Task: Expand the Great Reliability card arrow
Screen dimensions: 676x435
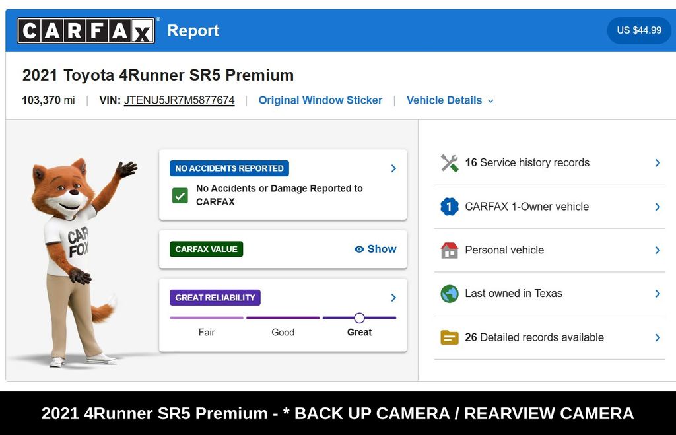Action: [x=393, y=298]
